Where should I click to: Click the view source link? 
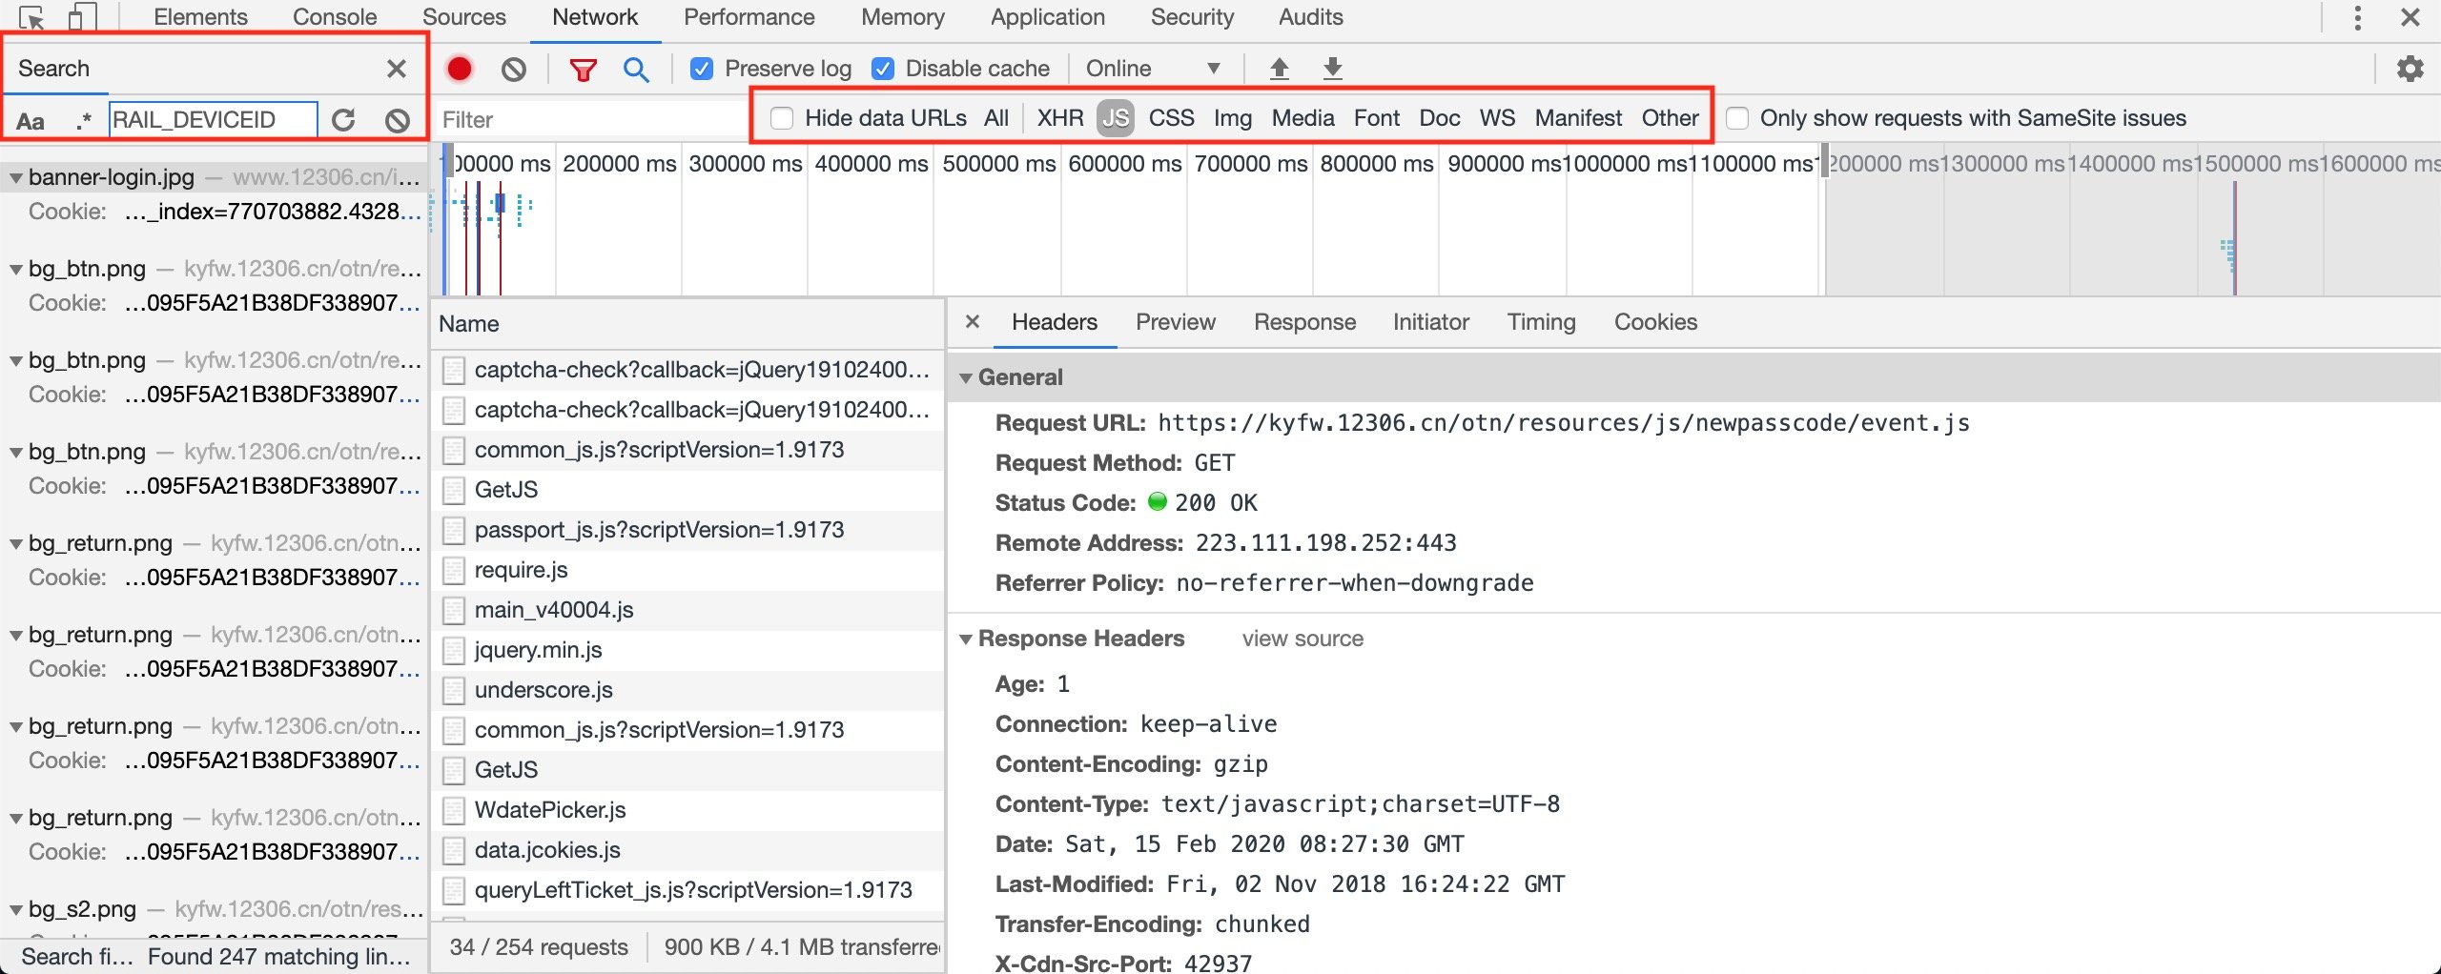click(x=1303, y=639)
